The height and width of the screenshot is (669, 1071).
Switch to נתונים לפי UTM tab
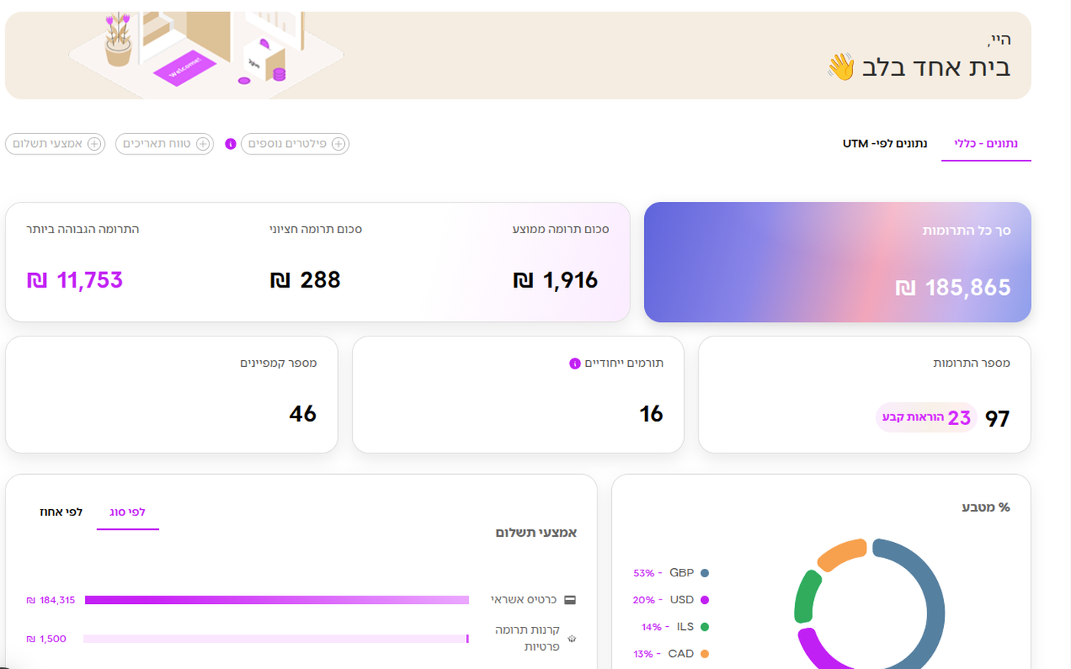(x=885, y=144)
